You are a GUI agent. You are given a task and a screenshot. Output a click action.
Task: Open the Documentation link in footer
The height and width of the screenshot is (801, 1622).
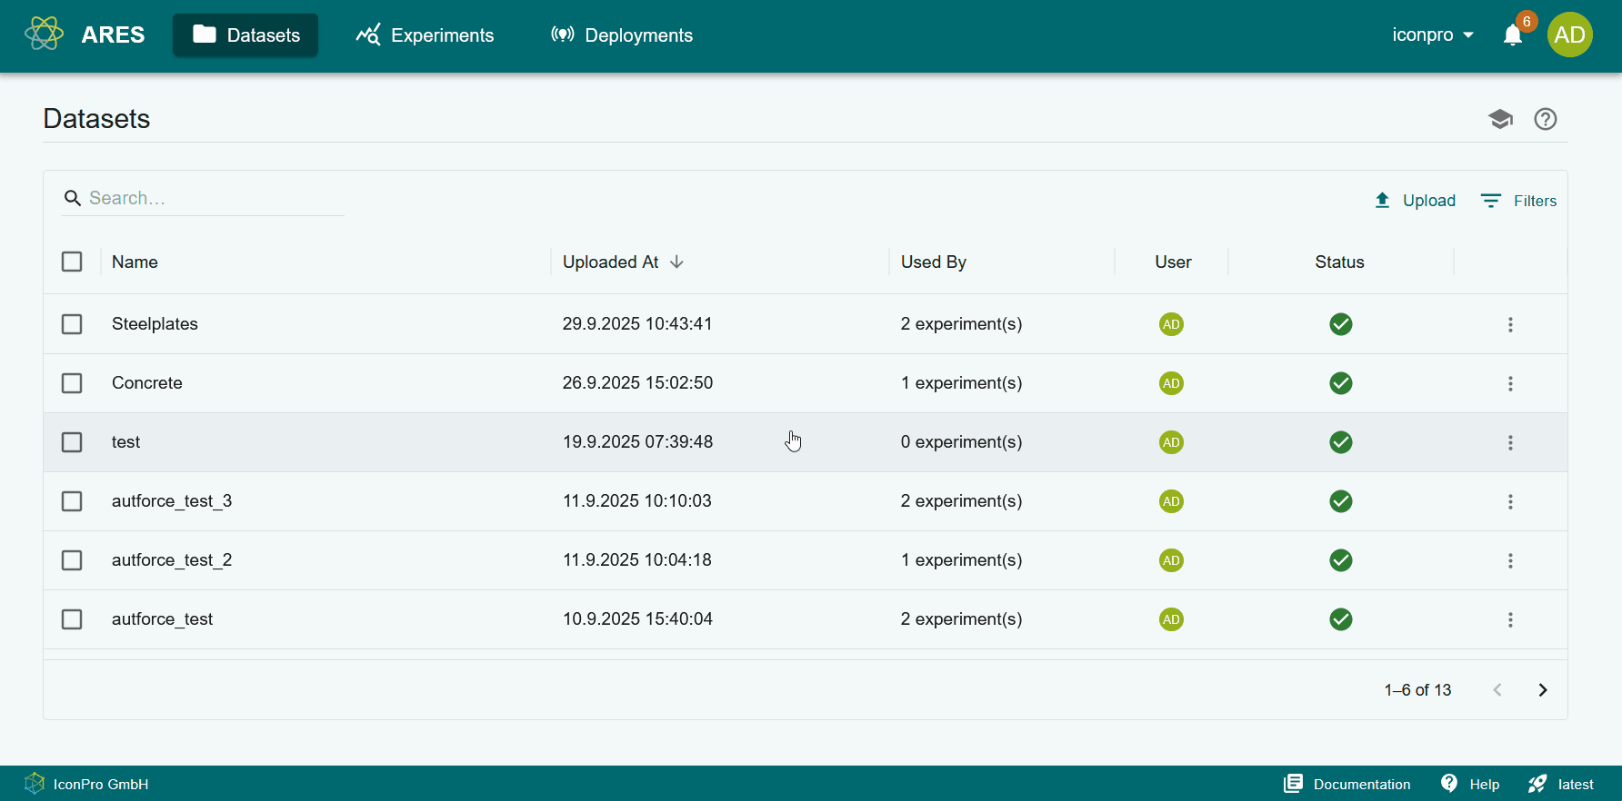(x=1347, y=784)
